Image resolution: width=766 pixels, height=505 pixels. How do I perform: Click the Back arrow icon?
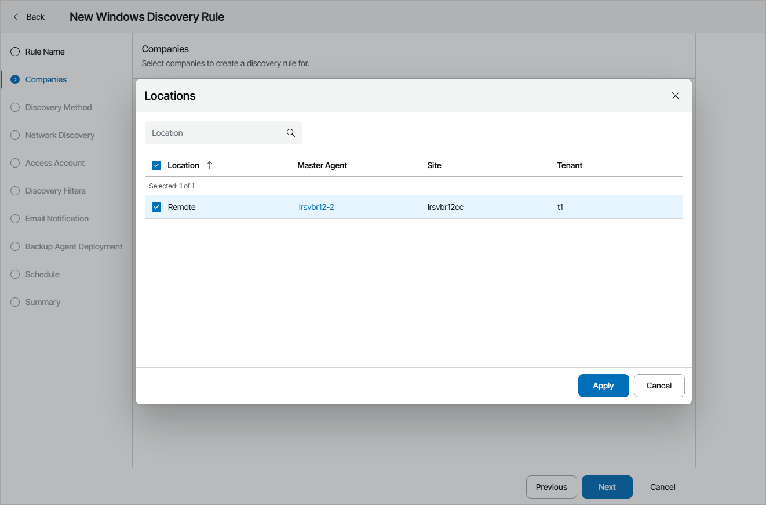tap(16, 17)
